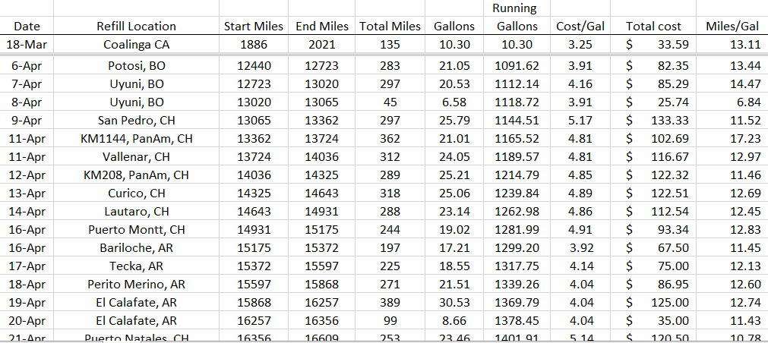Select the Bariloche, AR cell
The image size is (768, 343).
(136, 248)
